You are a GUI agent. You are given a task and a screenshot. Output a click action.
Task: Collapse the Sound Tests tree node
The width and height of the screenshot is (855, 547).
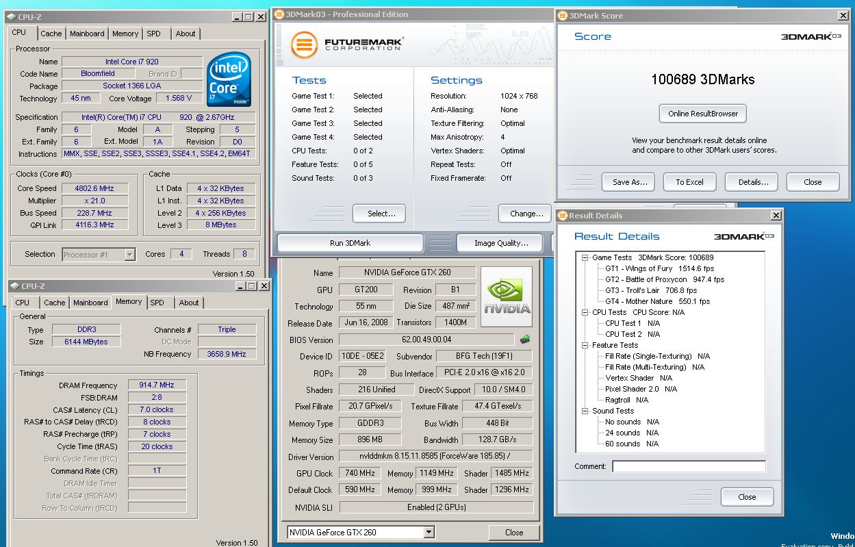pos(585,411)
